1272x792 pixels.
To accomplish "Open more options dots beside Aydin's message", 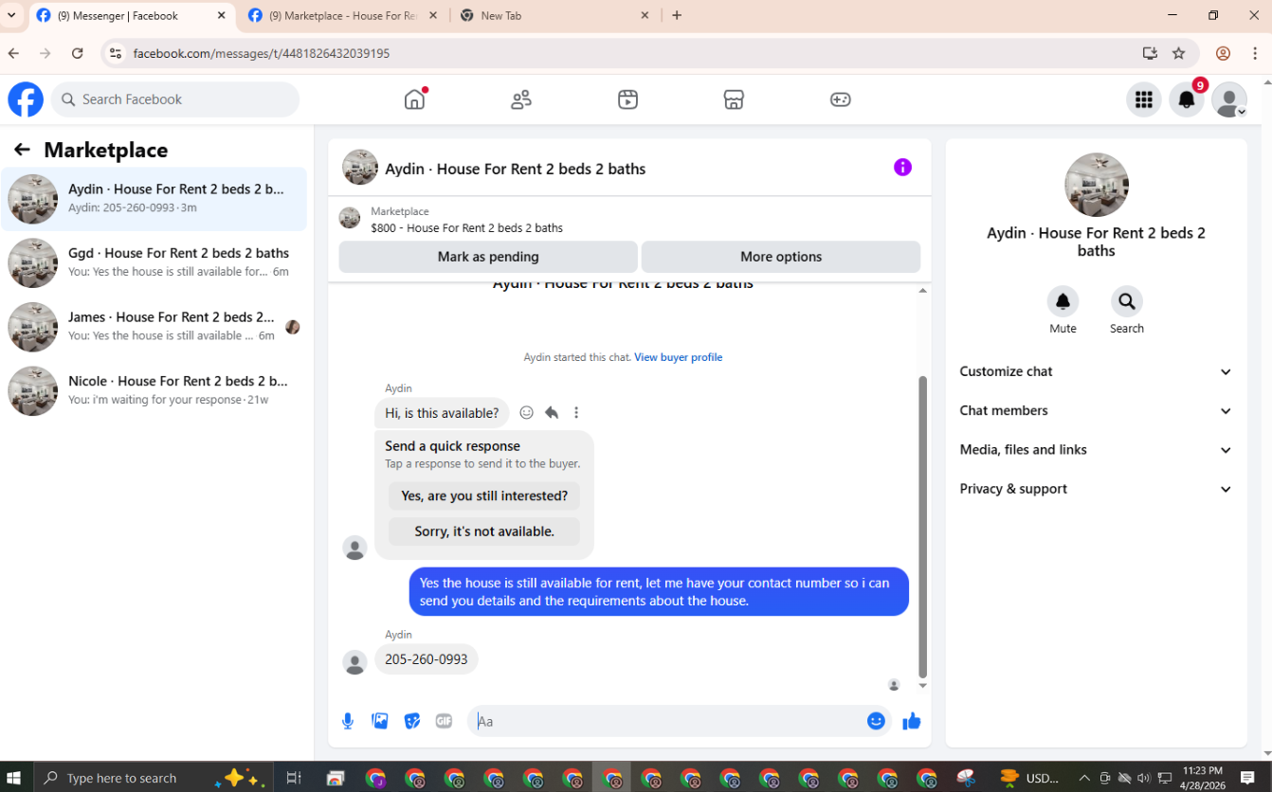I will coord(576,412).
